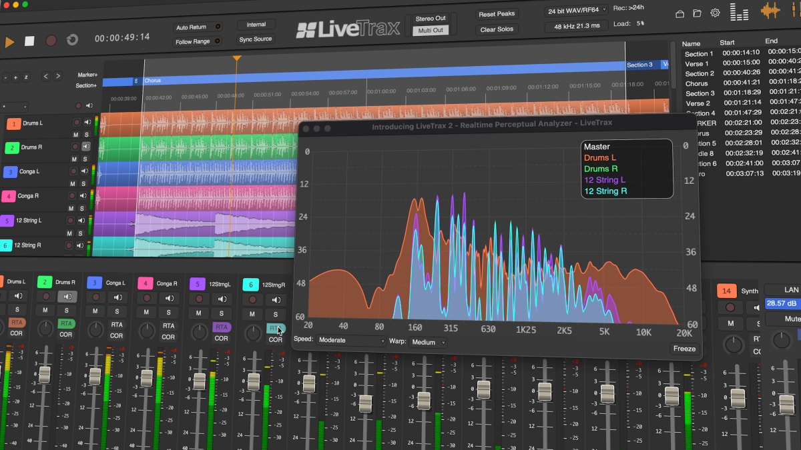The height and width of the screenshot is (450, 801).
Task: Open the analyzer Speed dropdown set to Moderate
Action: tap(351, 341)
